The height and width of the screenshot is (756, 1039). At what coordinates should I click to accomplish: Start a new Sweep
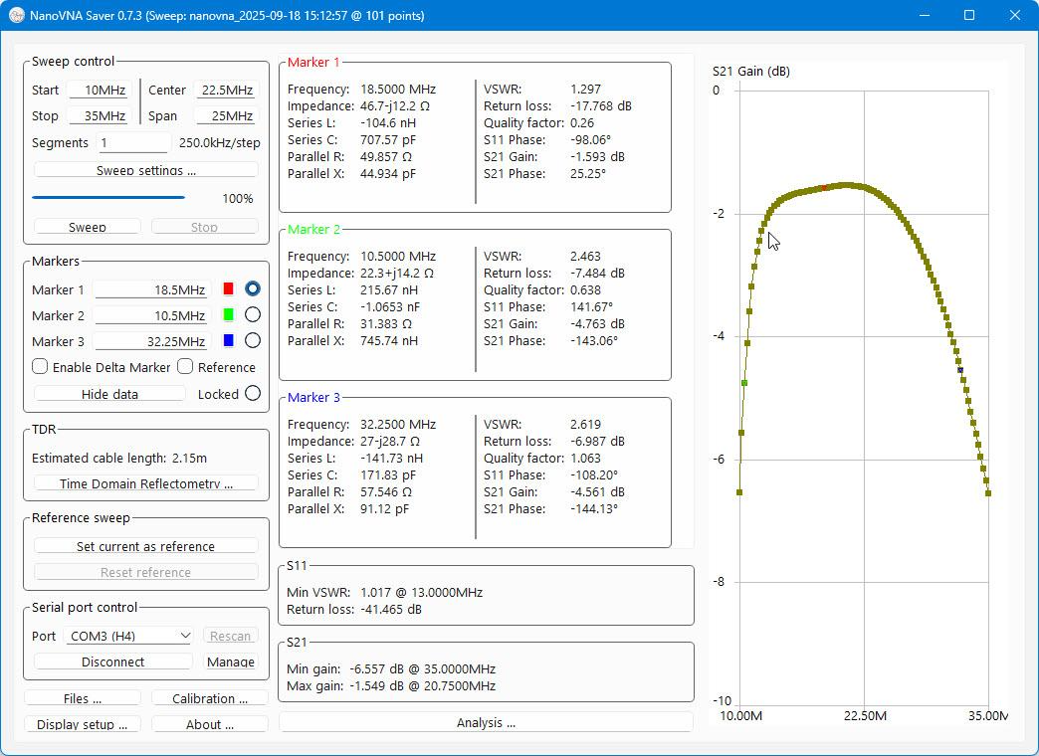[88, 227]
